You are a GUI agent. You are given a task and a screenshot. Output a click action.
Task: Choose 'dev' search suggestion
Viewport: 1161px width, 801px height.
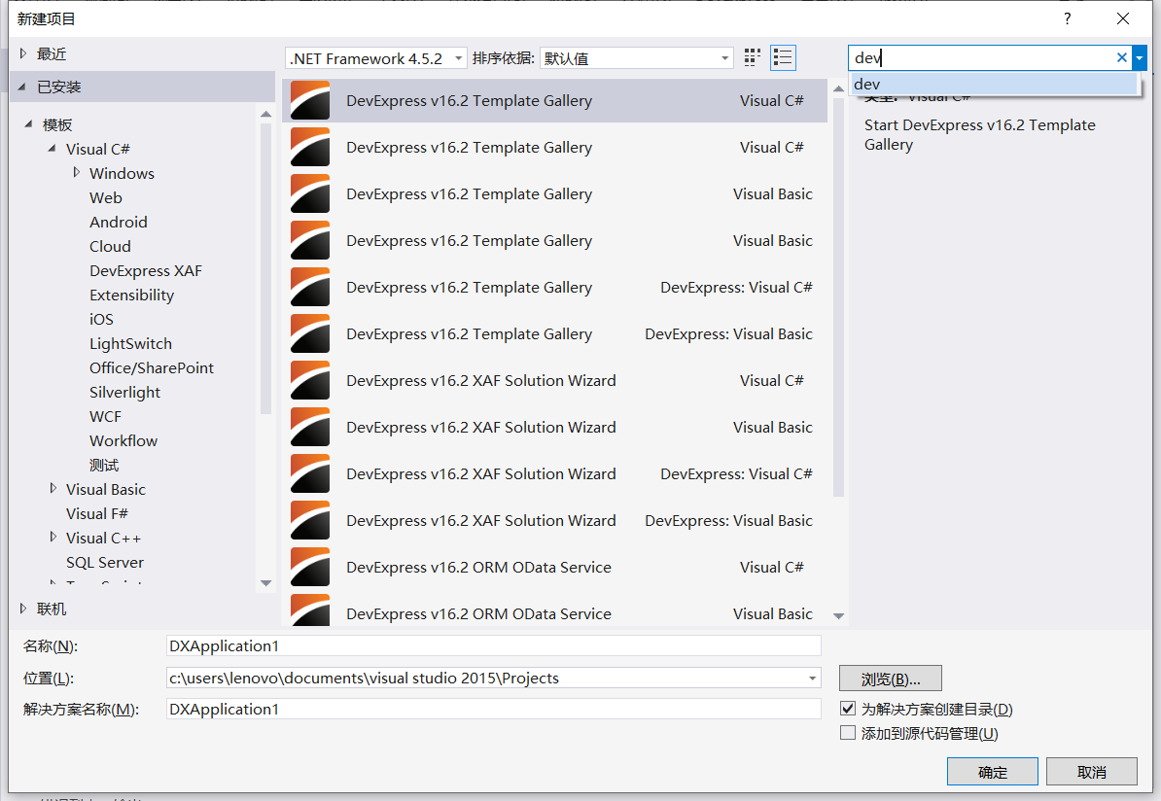pyautogui.click(x=994, y=84)
